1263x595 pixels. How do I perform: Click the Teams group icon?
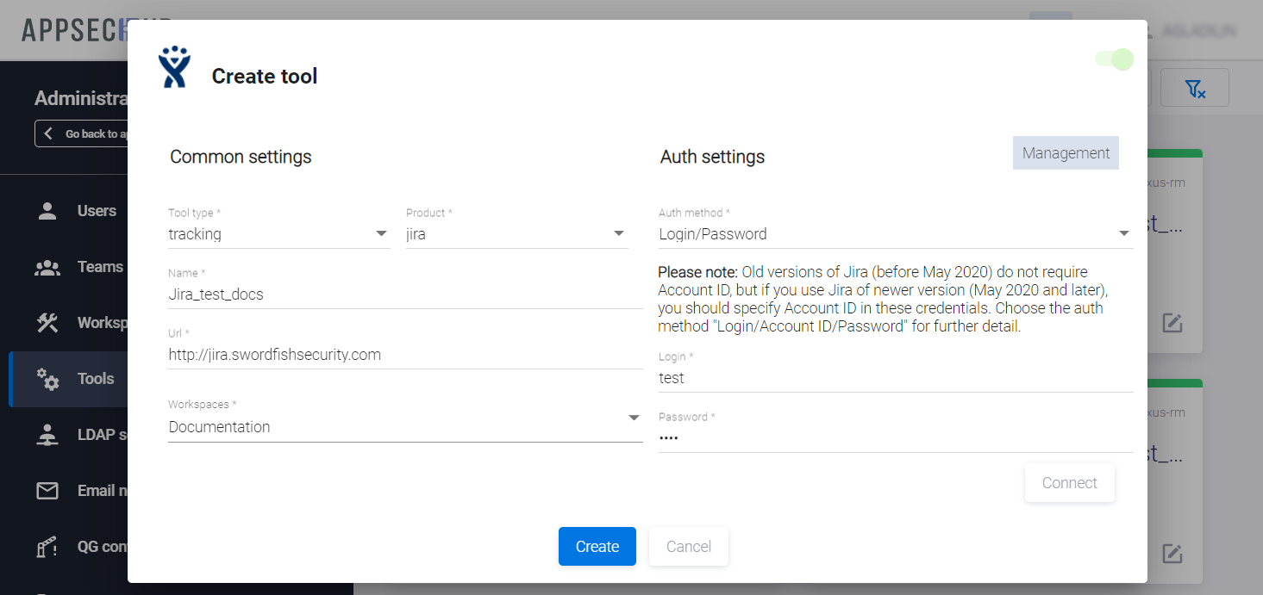click(x=47, y=267)
